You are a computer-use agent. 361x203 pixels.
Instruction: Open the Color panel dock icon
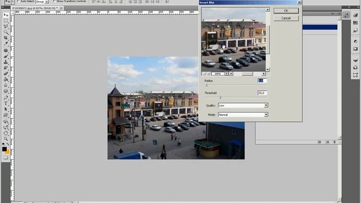(x=355, y=15)
